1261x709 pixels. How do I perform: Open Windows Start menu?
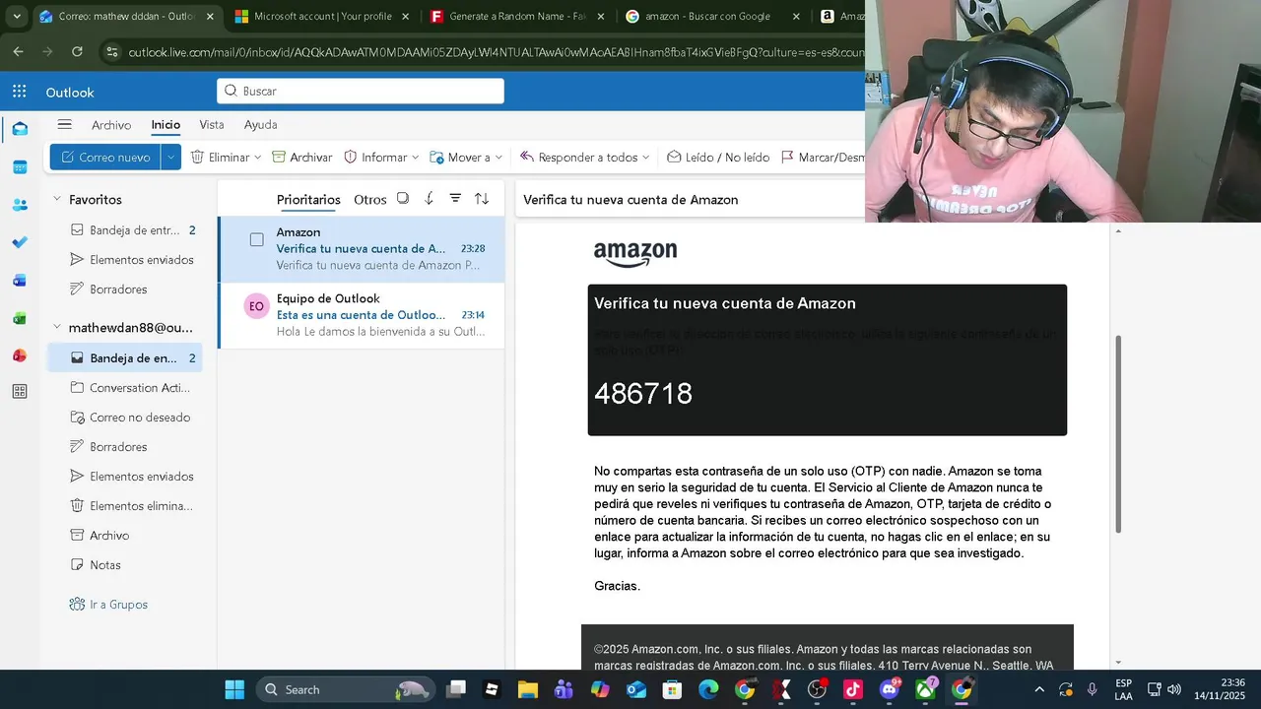coord(234,689)
